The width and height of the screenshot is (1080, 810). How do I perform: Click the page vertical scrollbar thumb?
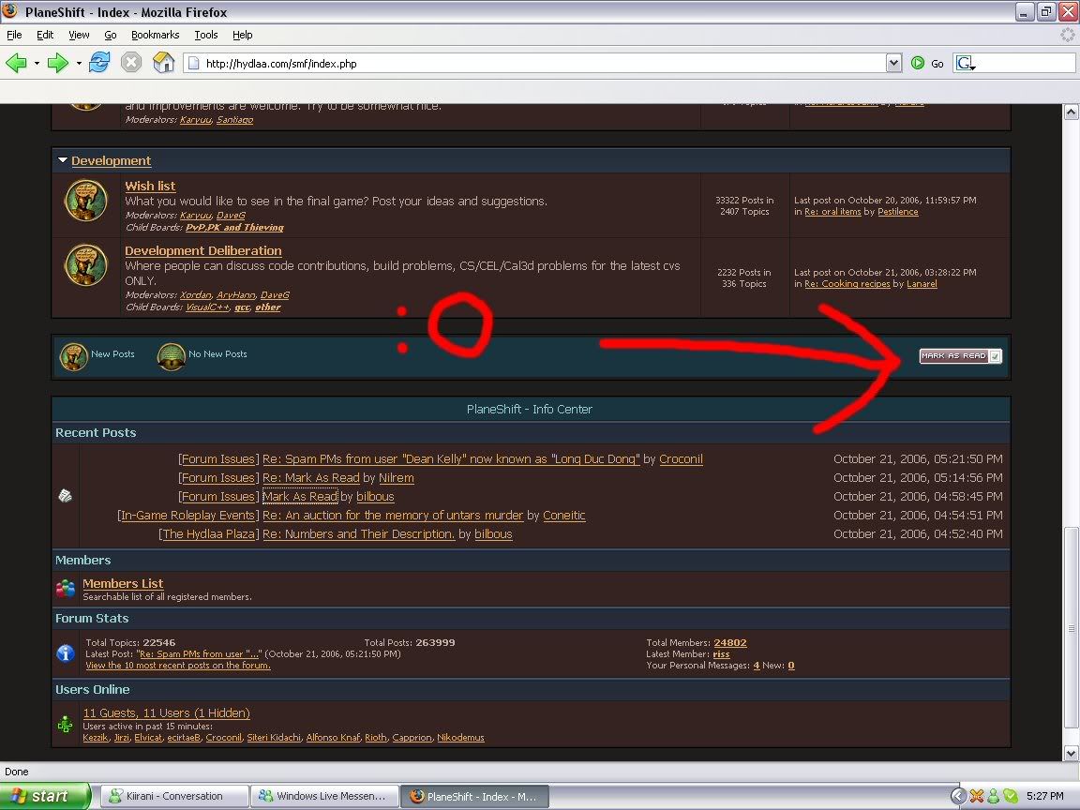tap(1071, 628)
